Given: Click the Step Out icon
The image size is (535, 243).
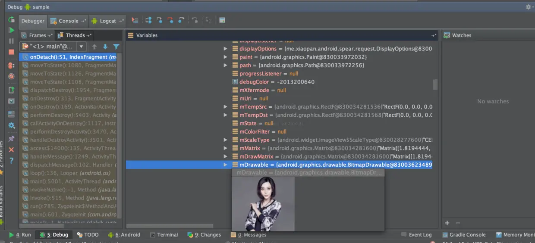Looking at the screenshot, I should pos(181,20).
